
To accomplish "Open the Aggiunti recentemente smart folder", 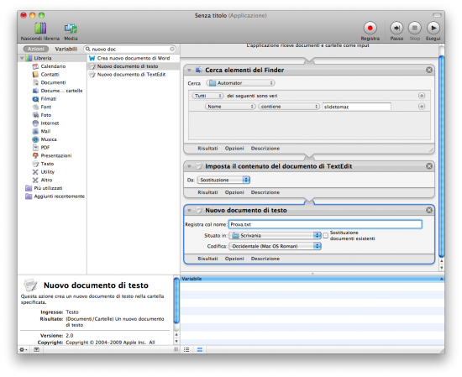I will 59,196.
